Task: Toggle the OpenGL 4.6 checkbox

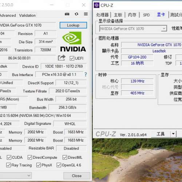Action: tap(59, 165)
